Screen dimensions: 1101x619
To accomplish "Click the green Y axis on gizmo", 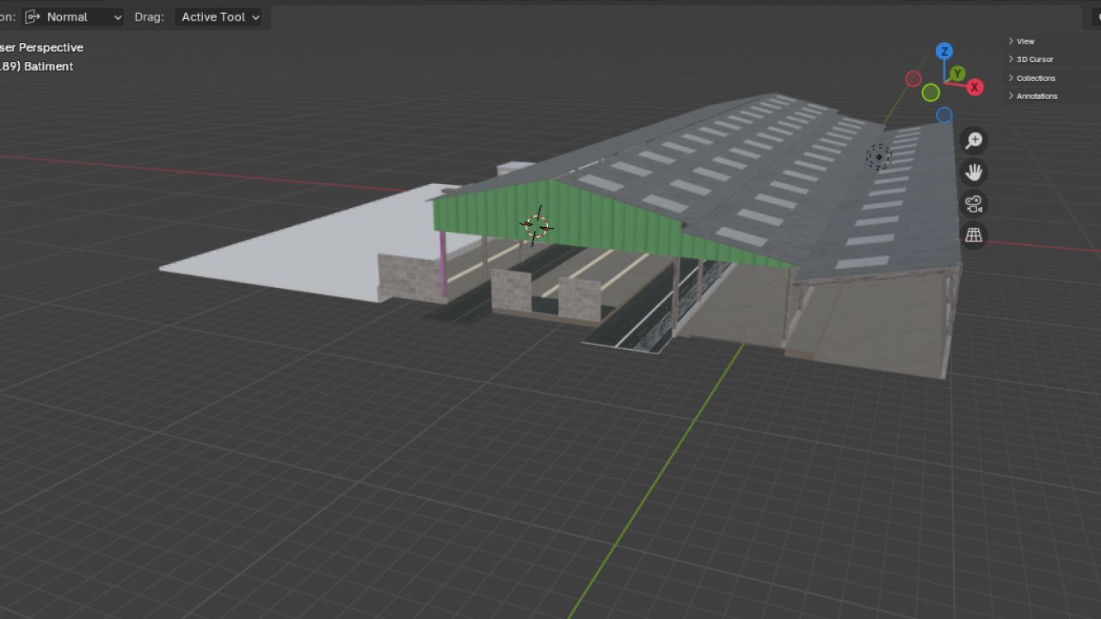I will pos(957,74).
